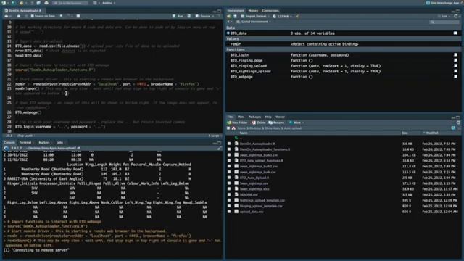Click the Run button in the editor
The image size is (464, 261).
(x=178, y=16)
